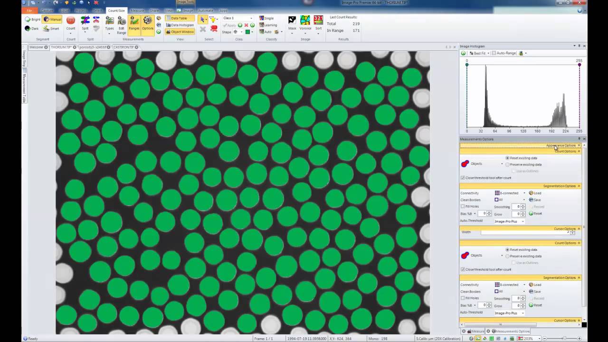Viewport: 608px width, 342px height.
Task: Toggle Close threshold tool after count
Action: click(x=463, y=178)
